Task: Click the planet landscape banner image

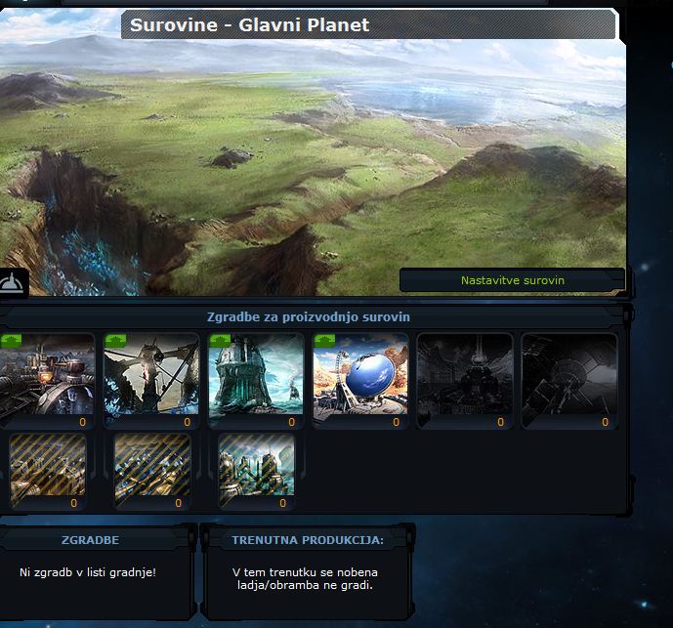Action: pos(313,156)
